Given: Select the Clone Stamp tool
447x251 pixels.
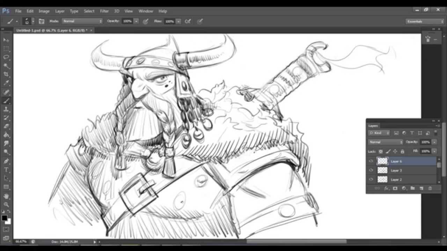Looking at the screenshot, I should tap(6, 109).
